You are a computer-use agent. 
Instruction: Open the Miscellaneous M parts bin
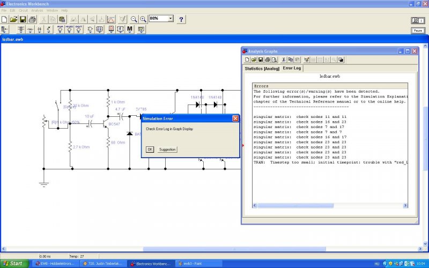(x=130, y=29)
